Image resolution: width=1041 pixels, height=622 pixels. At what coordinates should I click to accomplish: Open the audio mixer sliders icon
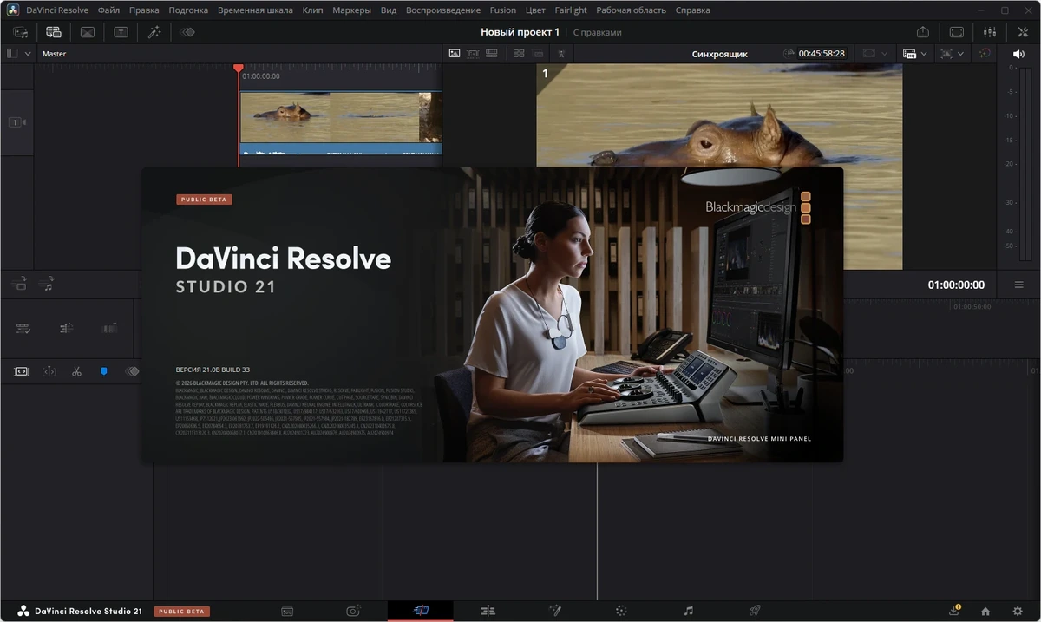coord(990,32)
